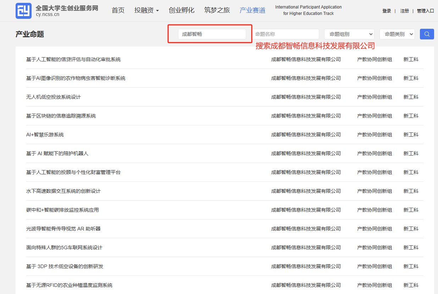Viewport: 438px width, 294px height.
Task: Open 水下高速数据交互系统的创新设计 topic
Action: click(x=63, y=191)
